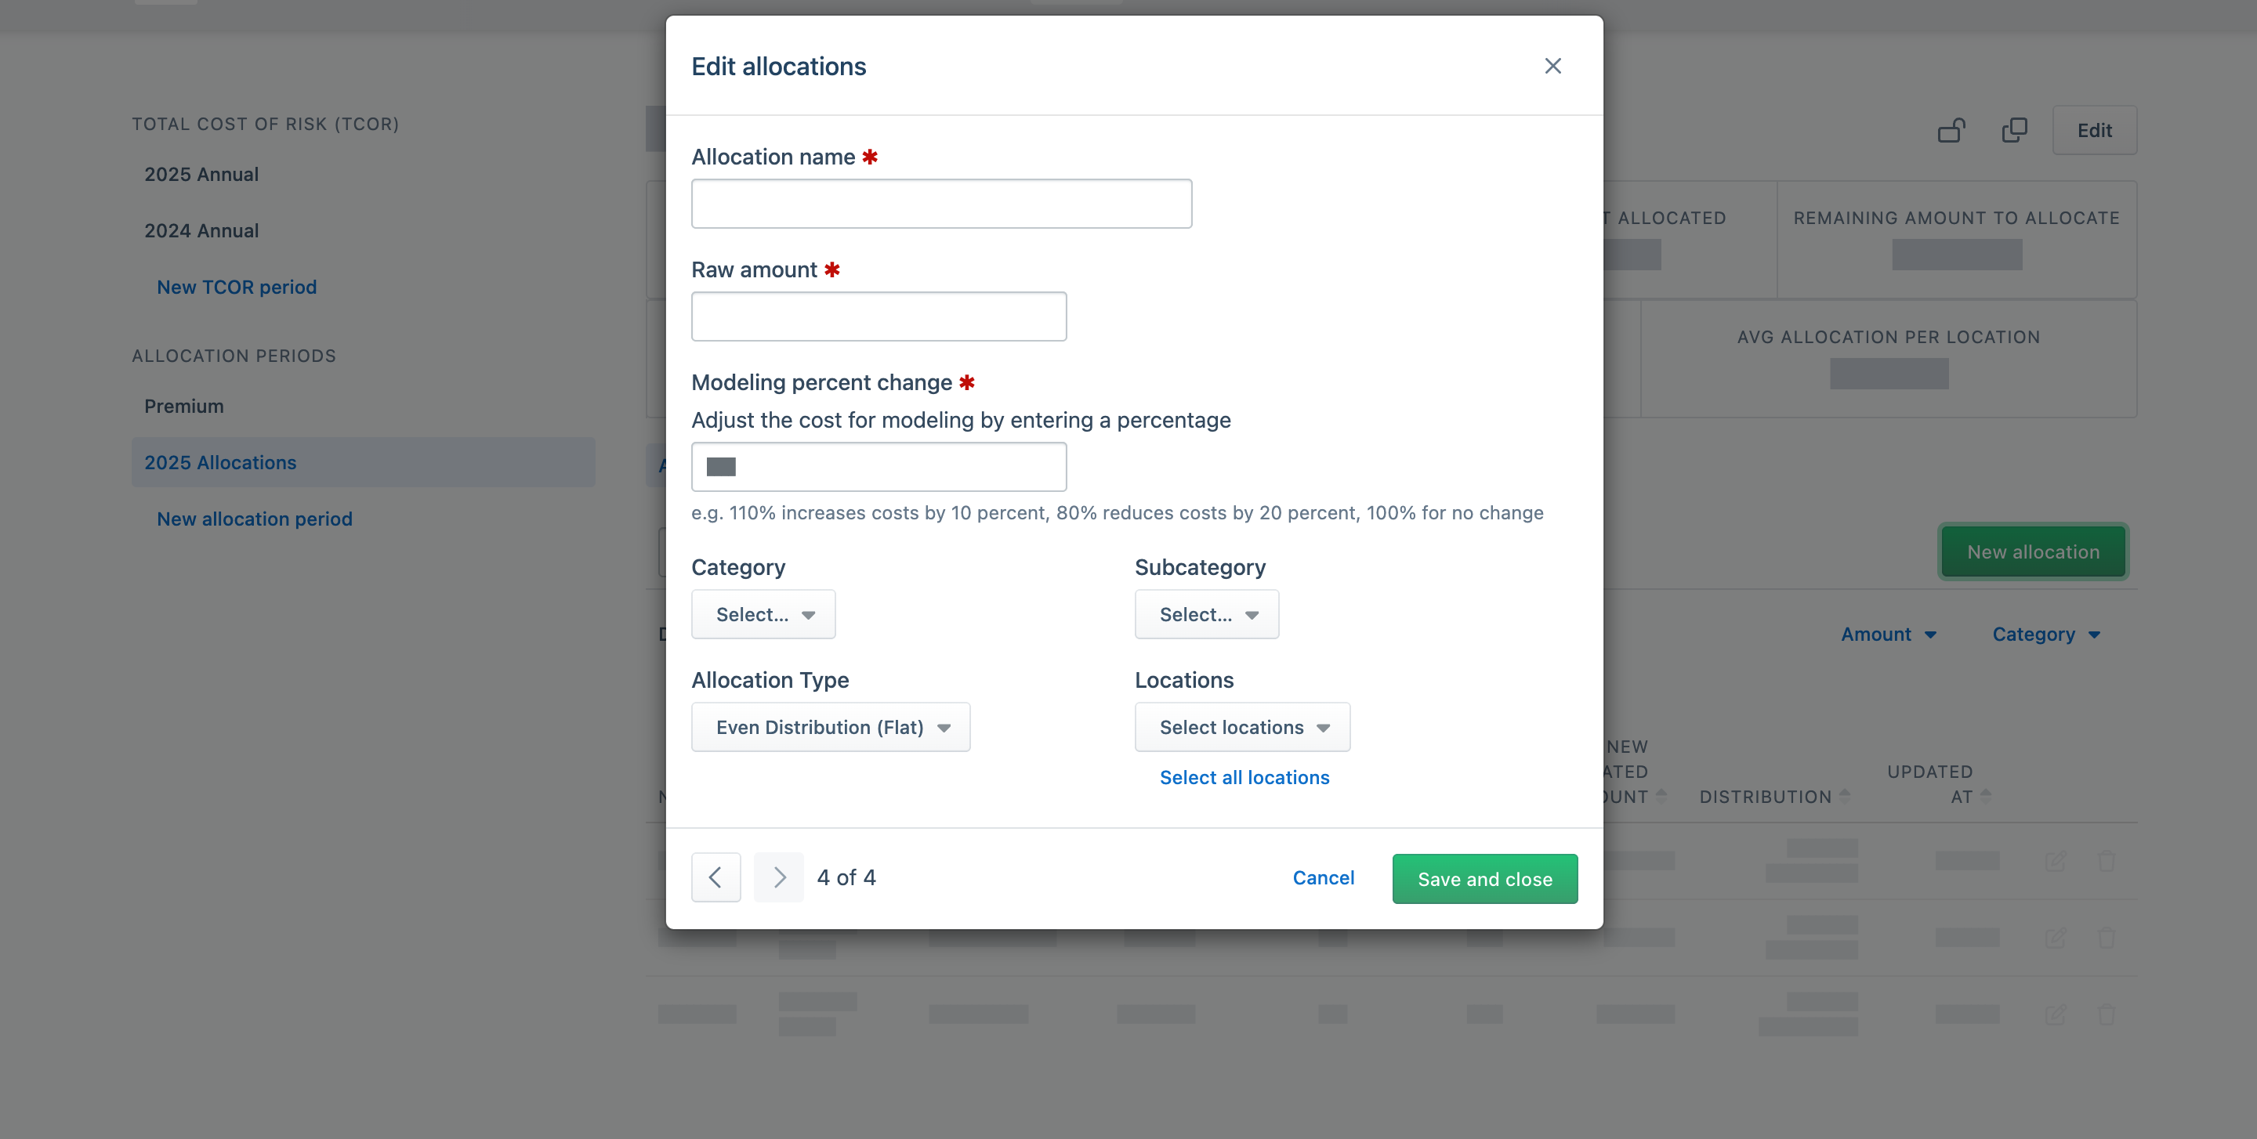The width and height of the screenshot is (2257, 1139).
Task: Dismiss the Edit allocations dialog
Action: (x=1552, y=66)
